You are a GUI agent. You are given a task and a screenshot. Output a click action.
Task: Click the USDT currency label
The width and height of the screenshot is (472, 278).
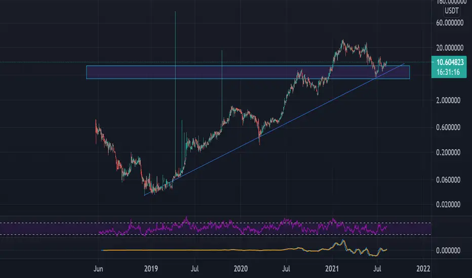(452, 11)
